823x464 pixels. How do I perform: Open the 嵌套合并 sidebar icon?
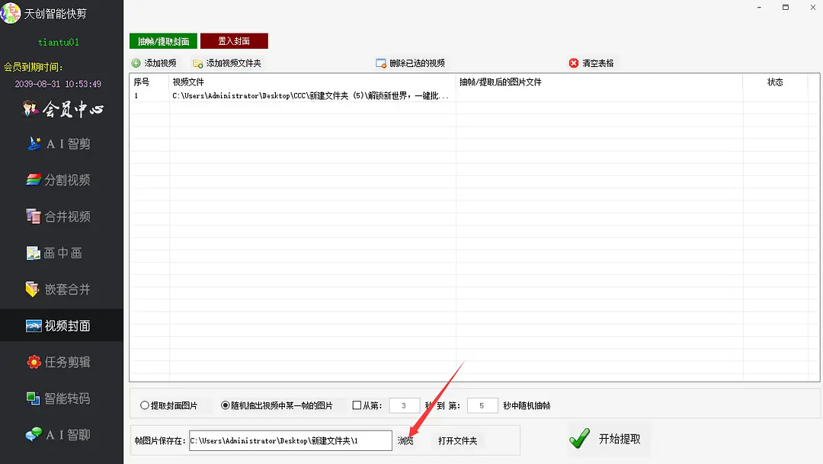33,290
